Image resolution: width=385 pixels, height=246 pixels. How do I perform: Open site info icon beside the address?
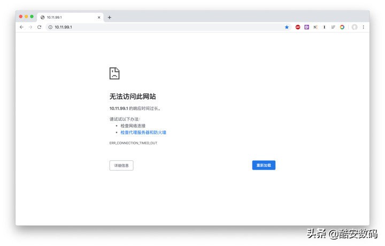click(50, 27)
